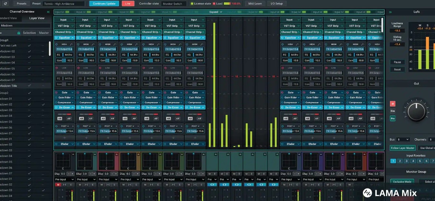Open the Presets menu
This screenshot has width=435, height=201.
(21, 4)
